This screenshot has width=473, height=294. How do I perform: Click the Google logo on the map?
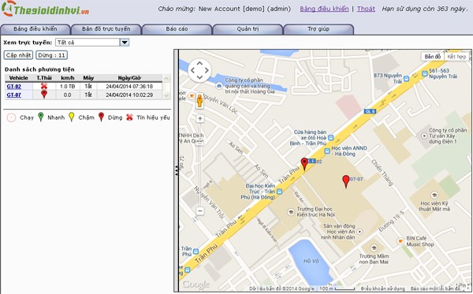click(x=196, y=284)
